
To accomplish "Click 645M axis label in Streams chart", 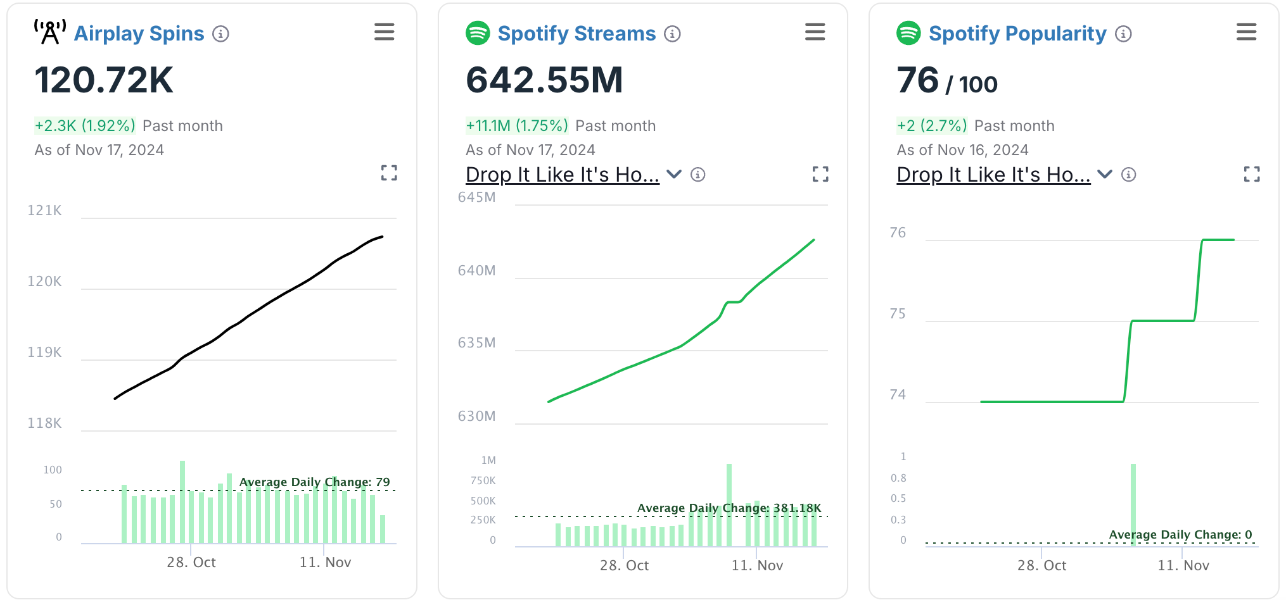I will coord(476,197).
